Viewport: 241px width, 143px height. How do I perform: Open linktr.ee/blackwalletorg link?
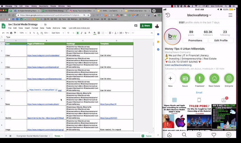[x=178, y=65]
